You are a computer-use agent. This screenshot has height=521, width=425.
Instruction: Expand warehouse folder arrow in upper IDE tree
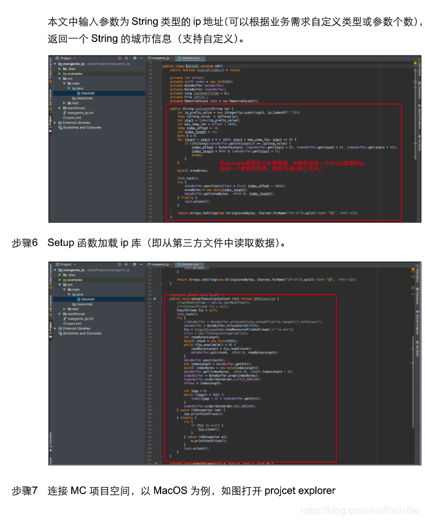tap(60, 108)
